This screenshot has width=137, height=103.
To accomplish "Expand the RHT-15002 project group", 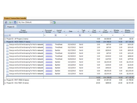I will (5, 80).
